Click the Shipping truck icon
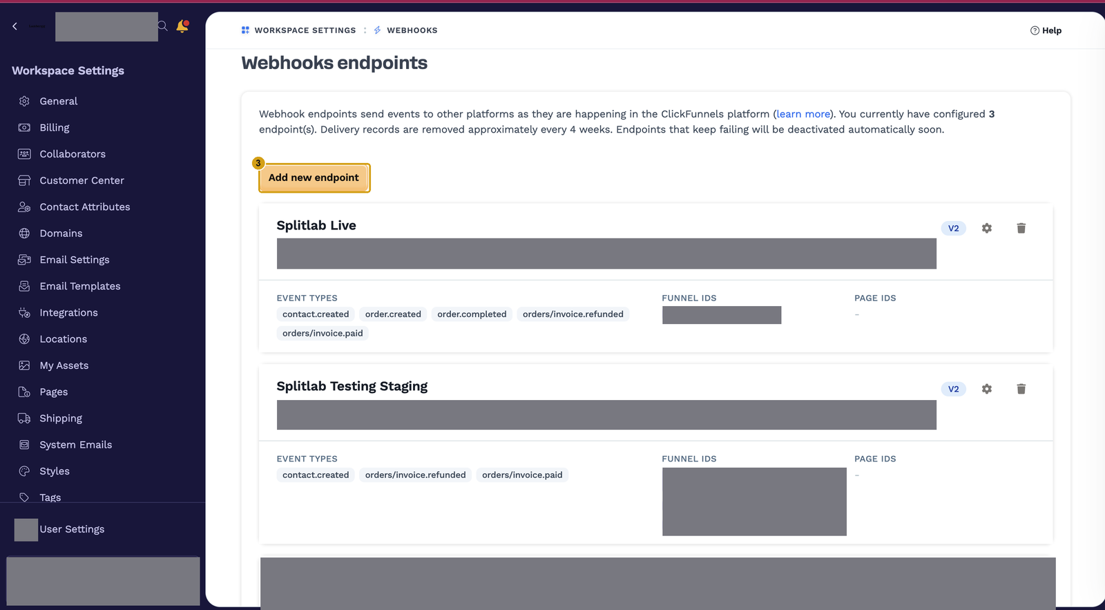The height and width of the screenshot is (610, 1105). [x=24, y=418]
